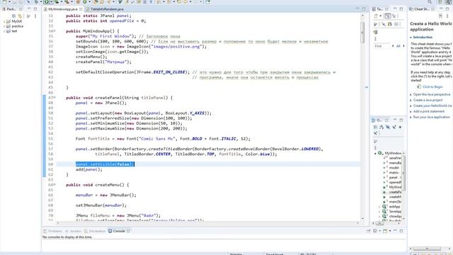Select the model field in the Outline
Screen dimensions: 453x255
pyautogui.click(x=394, y=168)
